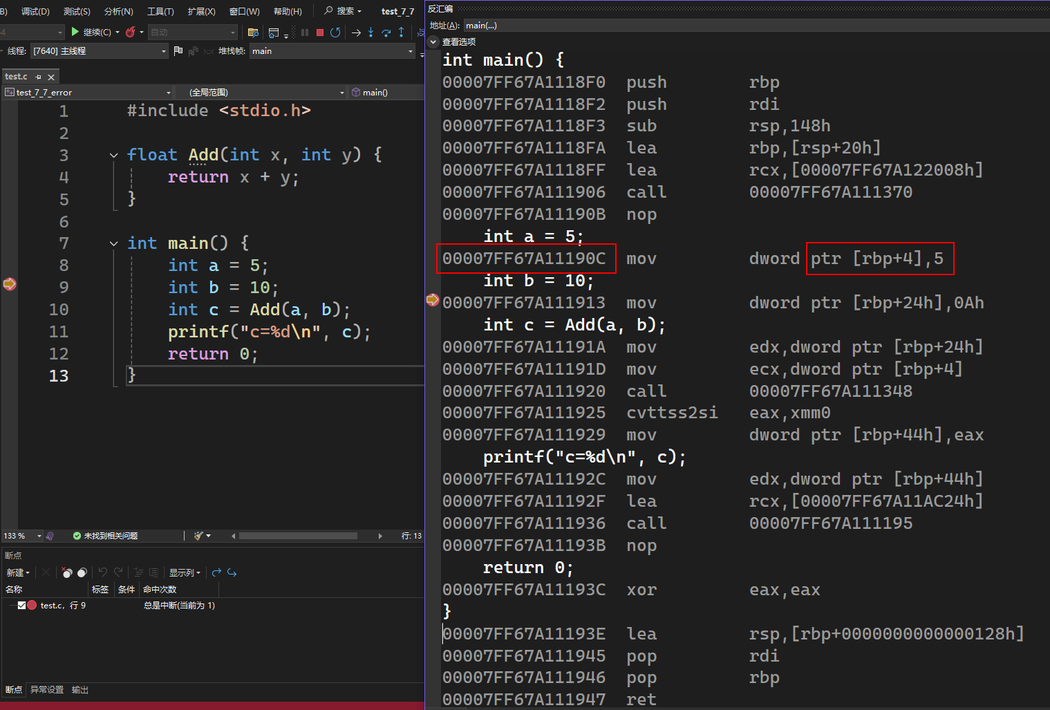Click the editor horizontal scrollbar thumb
1050x710 pixels.
[298, 536]
